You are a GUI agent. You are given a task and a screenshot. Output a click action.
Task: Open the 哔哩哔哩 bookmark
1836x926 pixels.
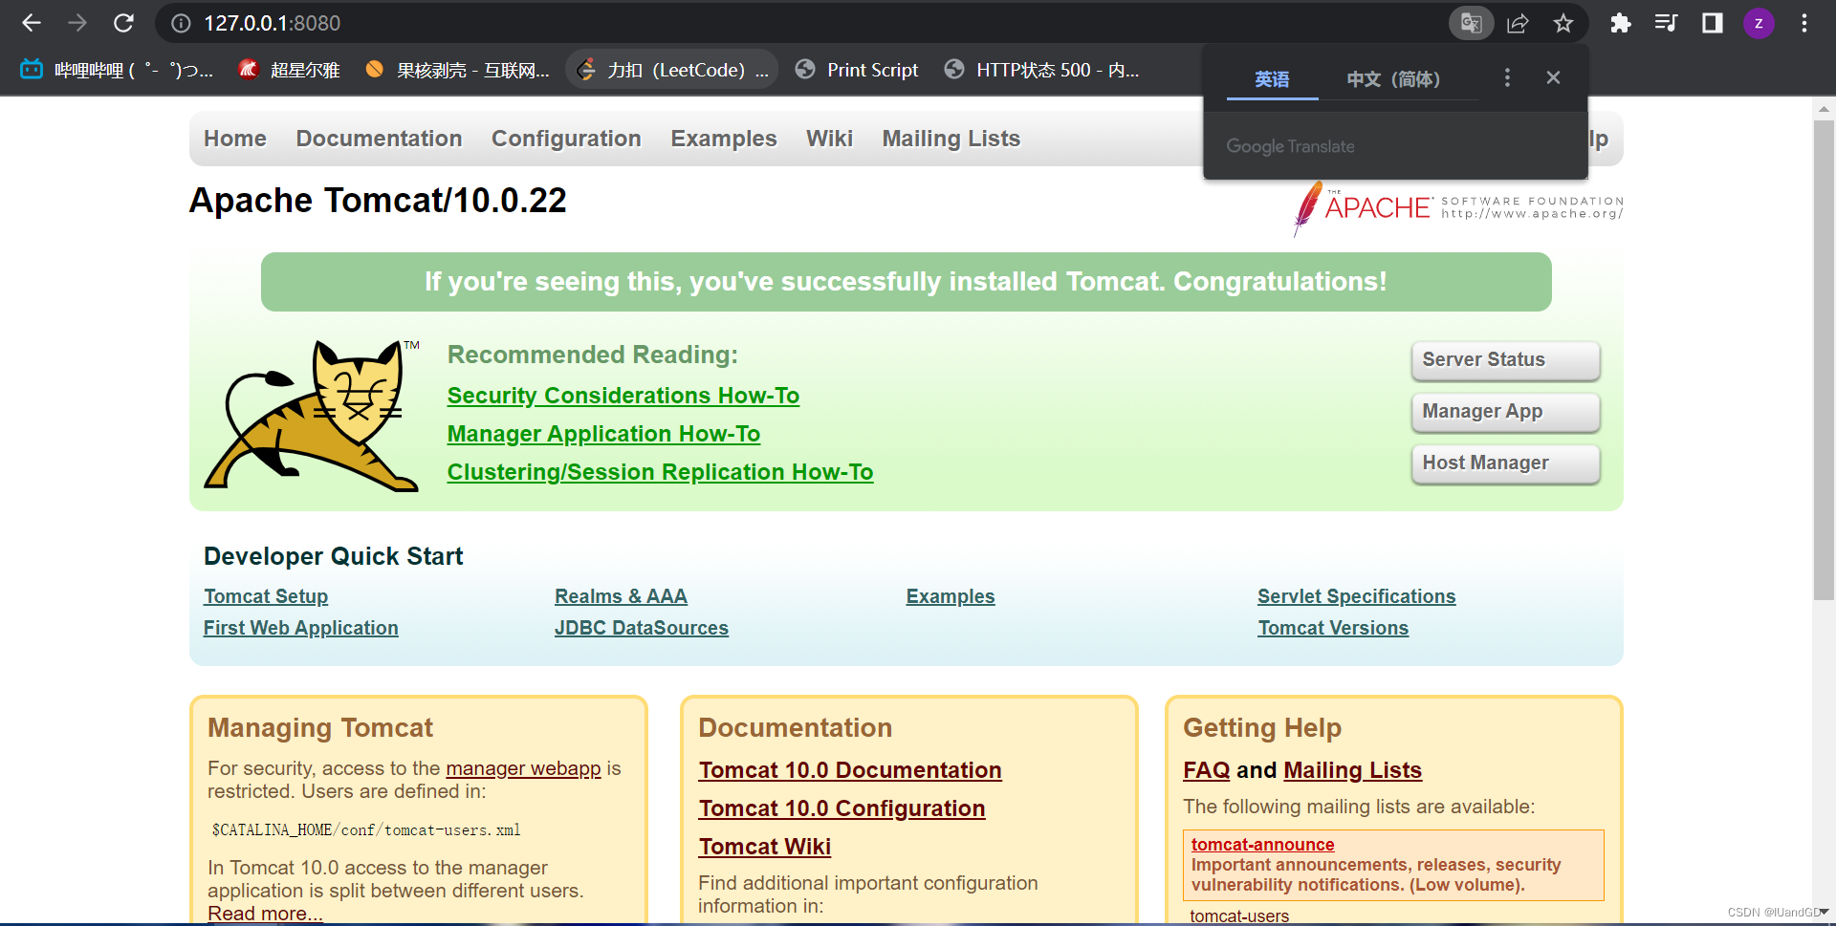pos(117,70)
